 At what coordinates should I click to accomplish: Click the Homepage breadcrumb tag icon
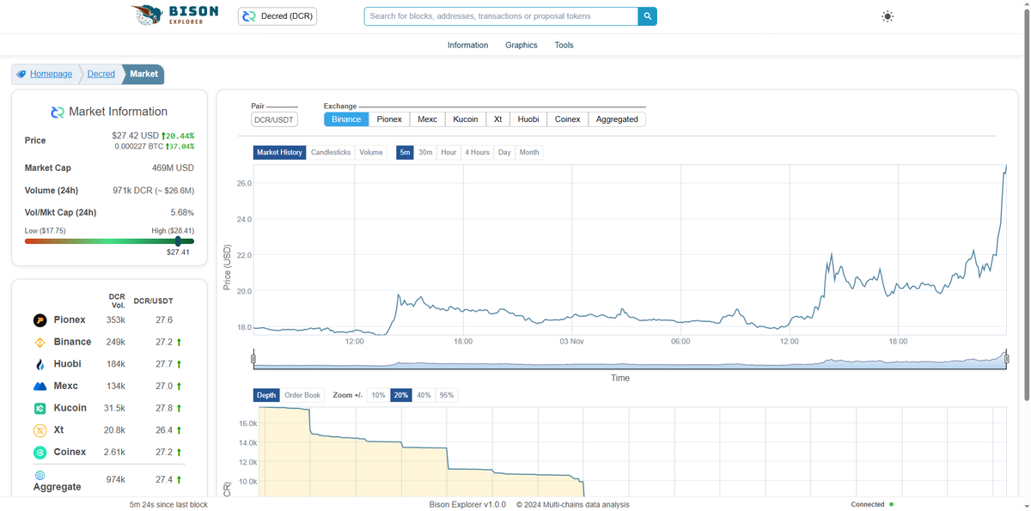[x=21, y=74]
